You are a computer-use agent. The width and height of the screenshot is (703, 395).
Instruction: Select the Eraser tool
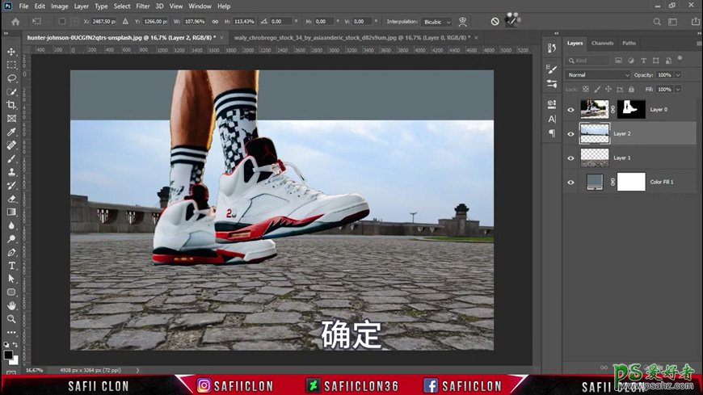click(11, 199)
